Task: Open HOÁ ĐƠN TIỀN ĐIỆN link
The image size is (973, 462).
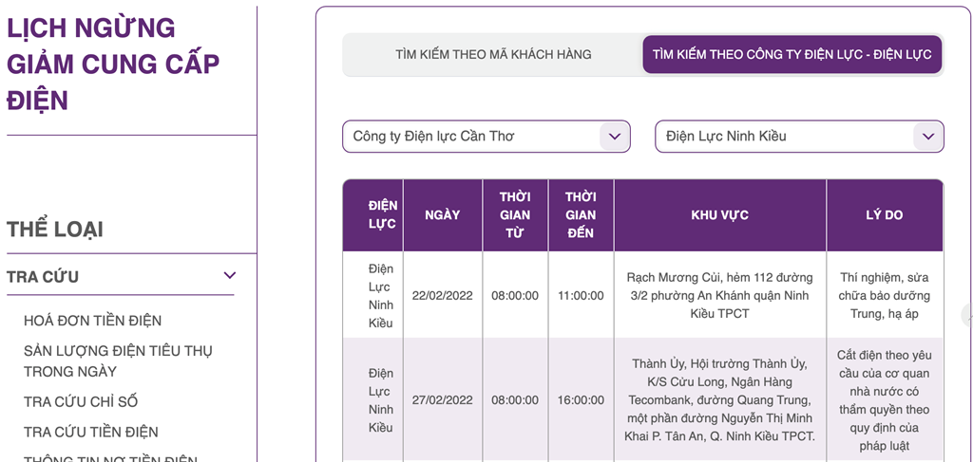Action: [x=92, y=321]
